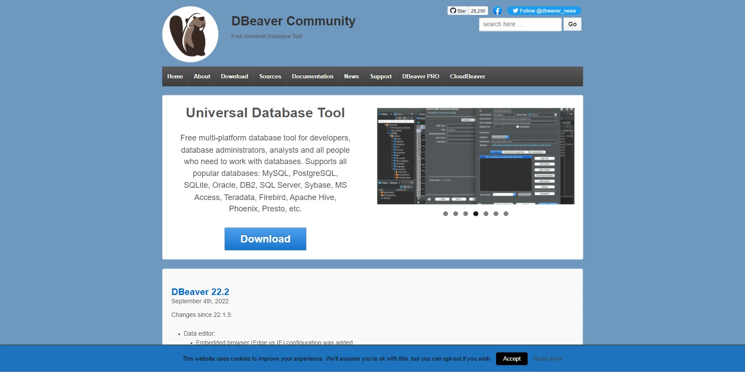Image resolution: width=745 pixels, height=372 pixels.
Task: Click the 'September 4th, 2022' date text
Action: [x=200, y=302]
